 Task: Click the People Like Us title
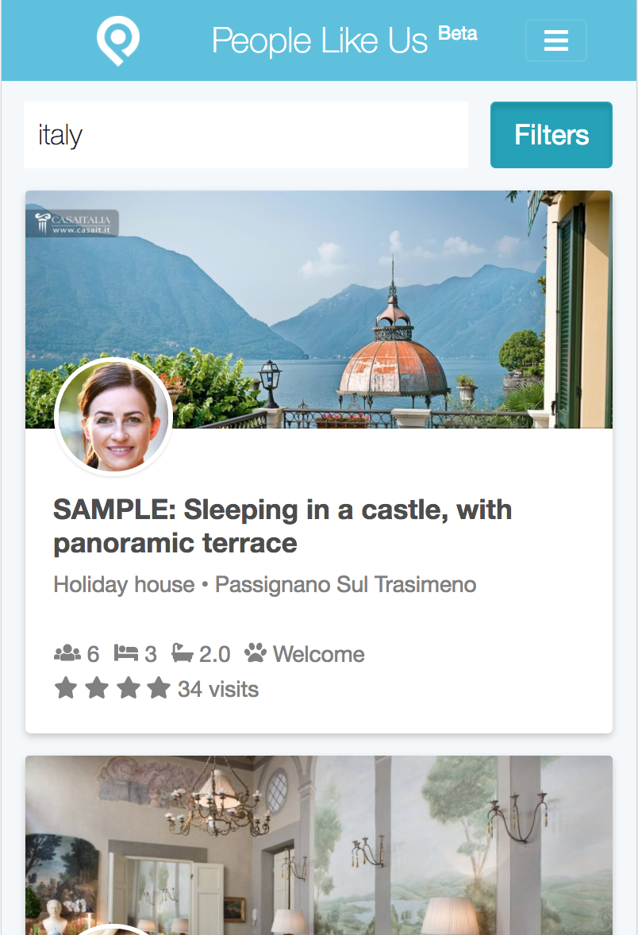click(320, 40)
